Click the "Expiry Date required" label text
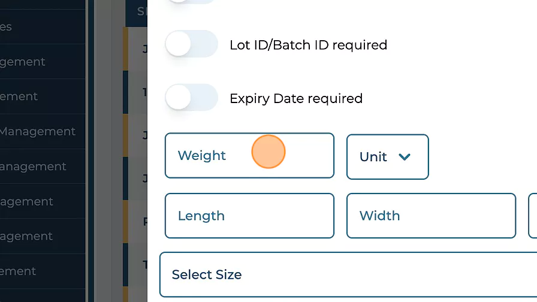The height and width of the screenshot is (302, 537). 296,98
